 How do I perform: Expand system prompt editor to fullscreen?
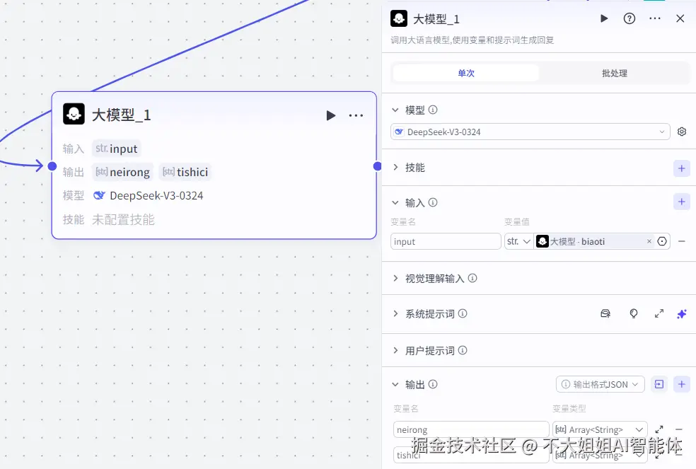pos(659,314)
